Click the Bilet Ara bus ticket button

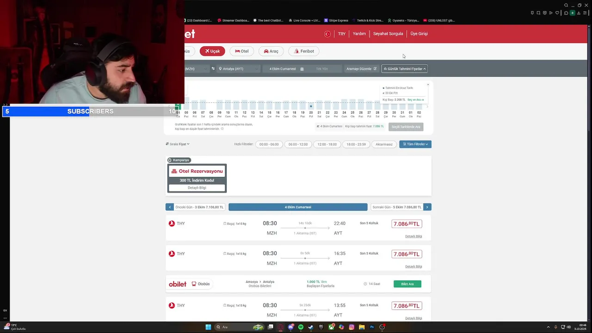pos(407,284)
